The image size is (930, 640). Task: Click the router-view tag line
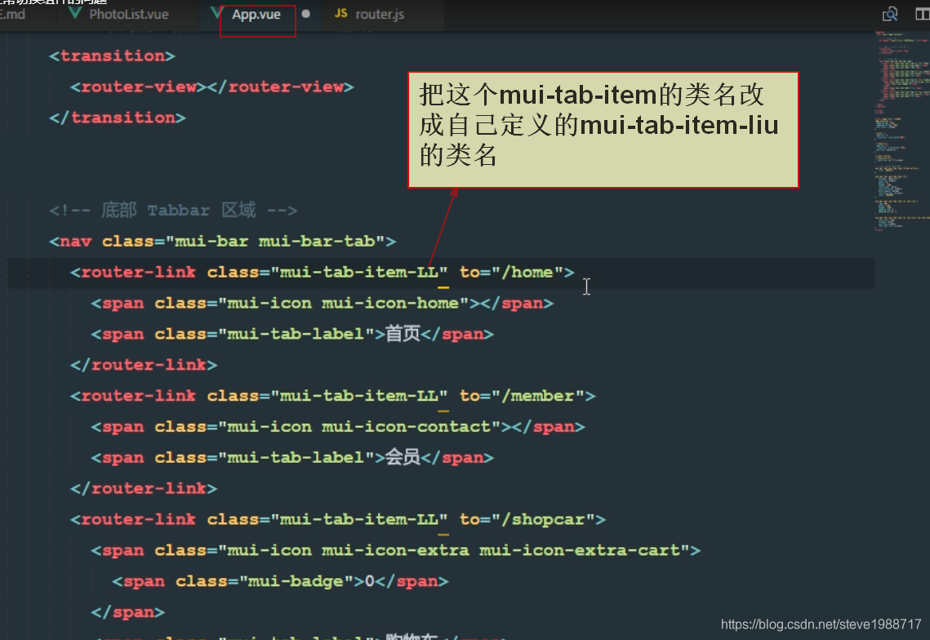pyautogui.click(x=211, y=87)
